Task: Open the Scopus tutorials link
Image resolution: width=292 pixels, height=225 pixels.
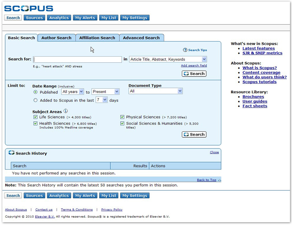Action: [x=259, y=82]
